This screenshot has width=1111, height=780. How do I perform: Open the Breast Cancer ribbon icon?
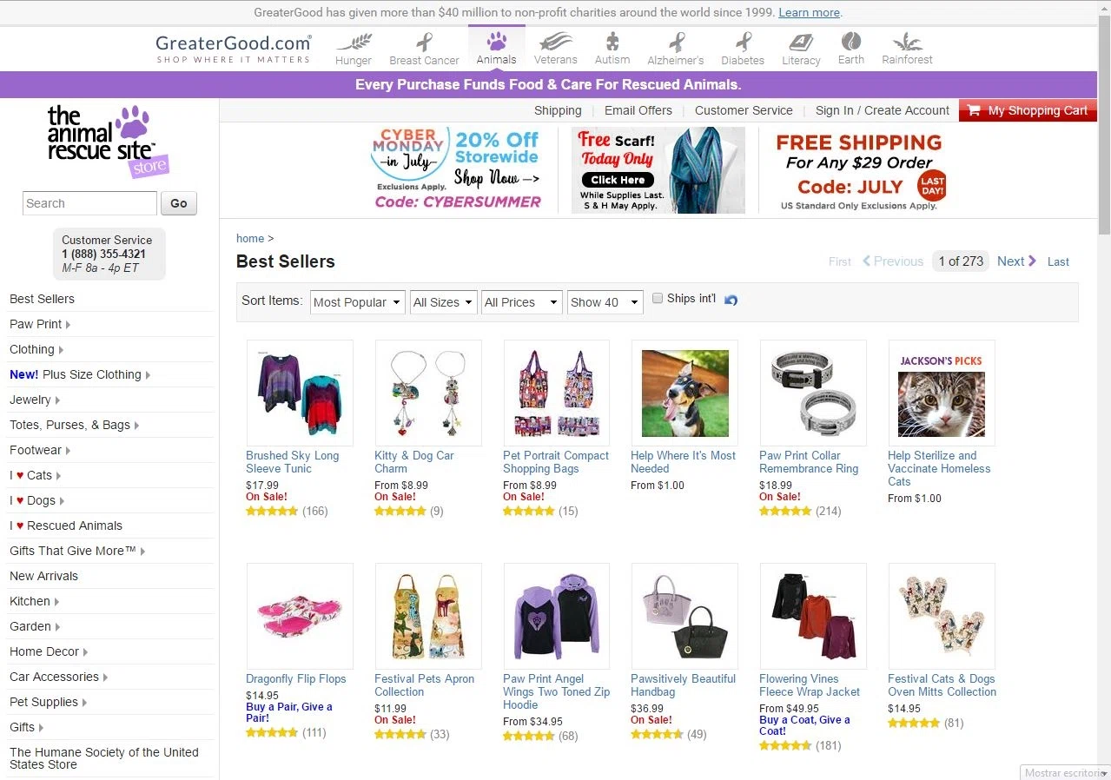tap(424, 42)
